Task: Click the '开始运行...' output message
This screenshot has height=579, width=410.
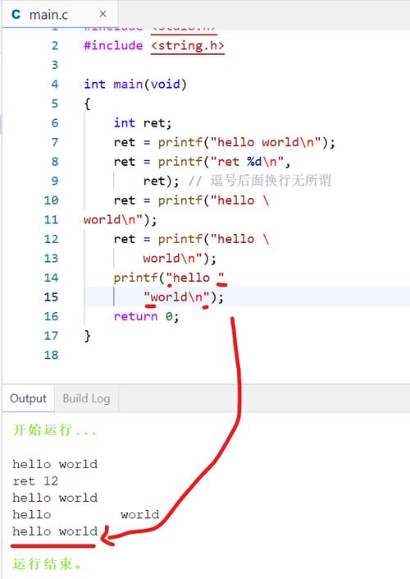Action: (x=55, y=430)
